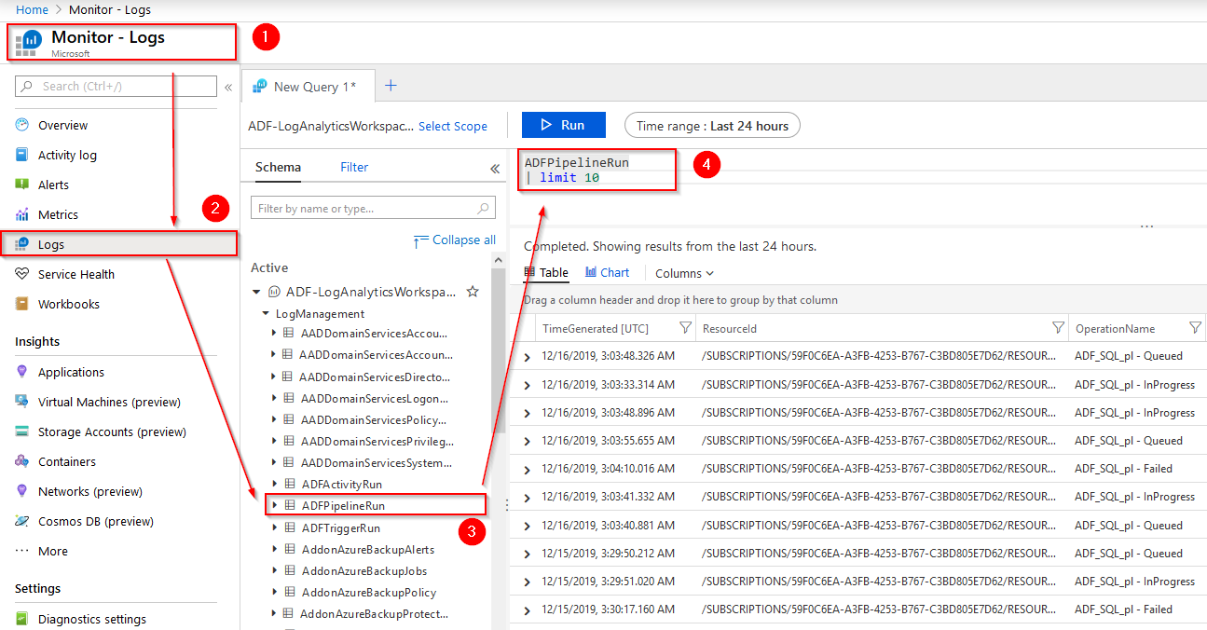Open Diagnostics settings

point(91,619)
